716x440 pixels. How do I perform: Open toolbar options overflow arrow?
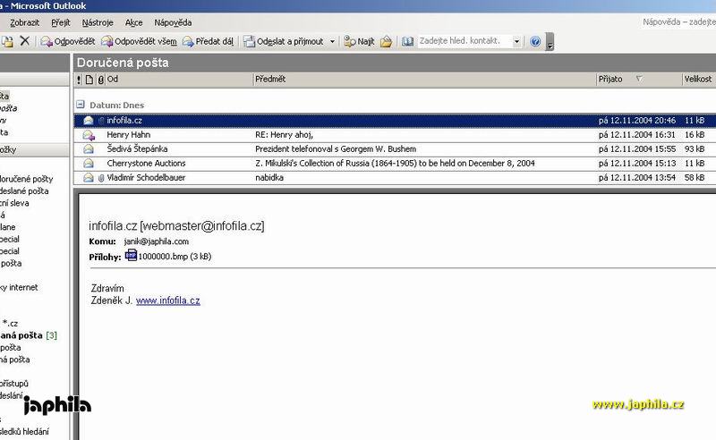pos(550,41)
